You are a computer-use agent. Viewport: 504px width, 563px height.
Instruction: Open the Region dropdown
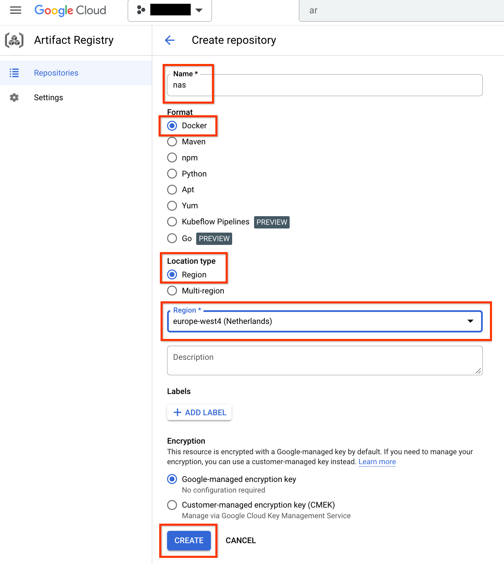point(470,321)
